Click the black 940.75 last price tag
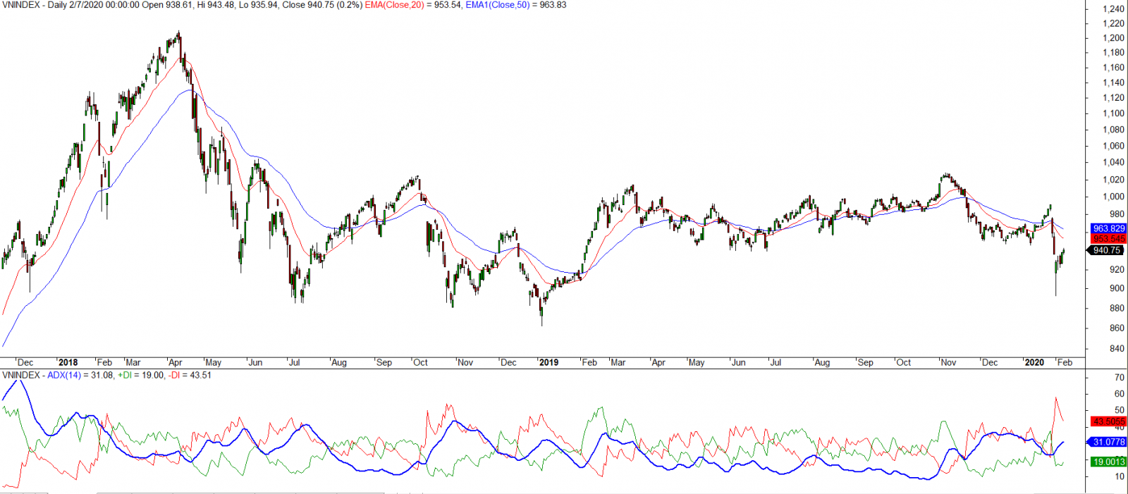1128x494 pixels. tap(1107, 250)
